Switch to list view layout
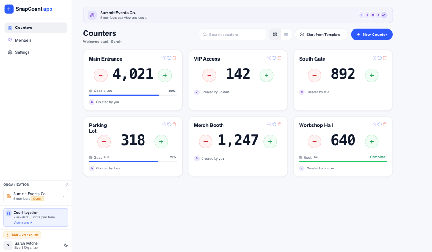 tap(286, 35)
